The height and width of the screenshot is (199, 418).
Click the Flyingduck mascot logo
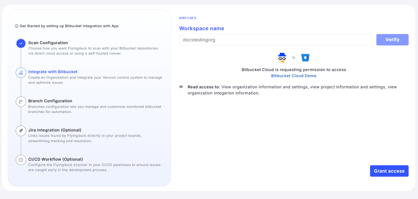coord(282,58)
